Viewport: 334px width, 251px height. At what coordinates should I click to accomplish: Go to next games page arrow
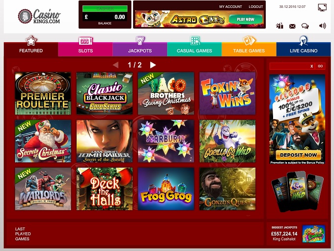point(153,65)
